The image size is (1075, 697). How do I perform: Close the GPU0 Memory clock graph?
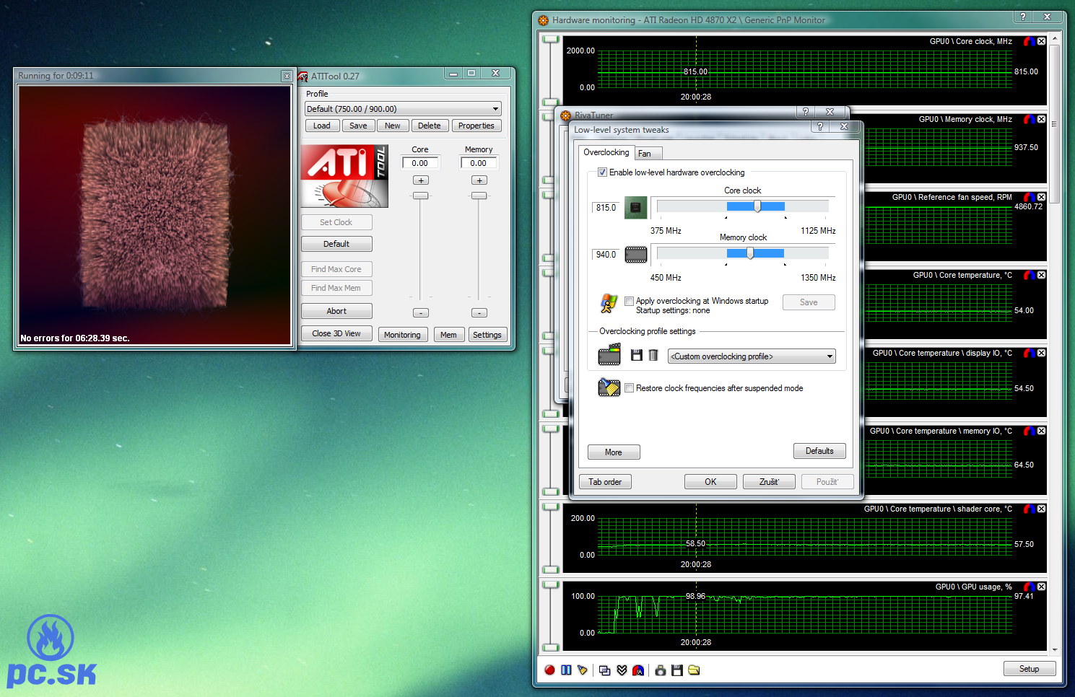click(1041, 119)
